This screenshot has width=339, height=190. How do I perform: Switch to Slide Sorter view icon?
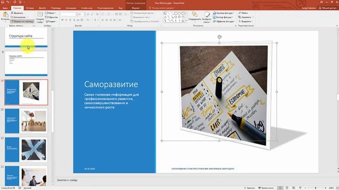(287, 188)
